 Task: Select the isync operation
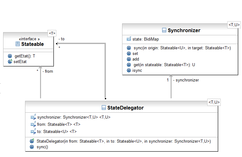click(137, 71)
